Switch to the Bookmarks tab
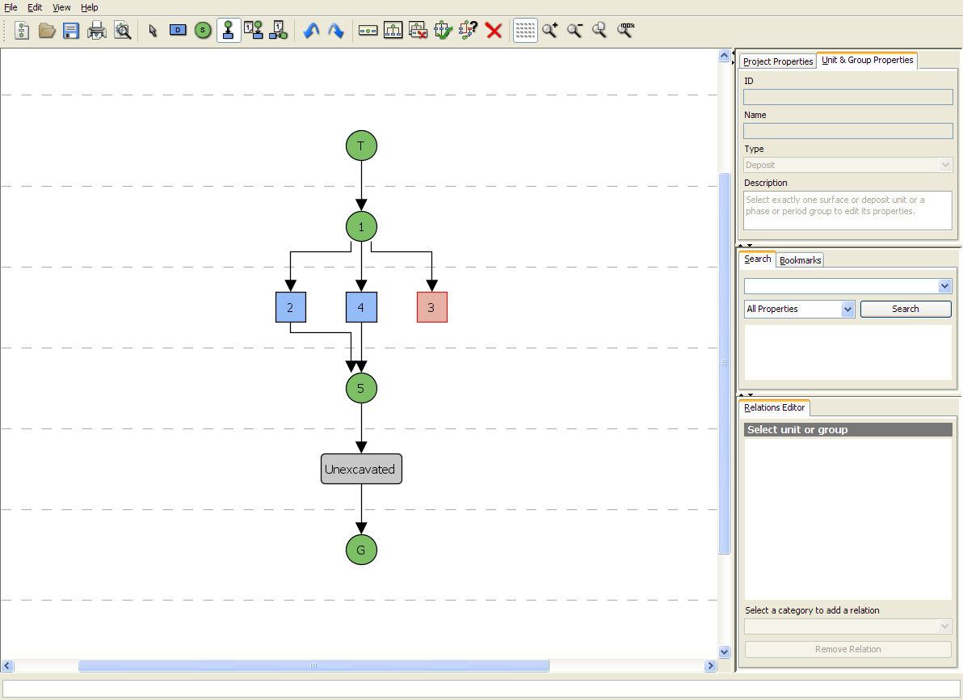This screenshot has height=700, width=963. click(800, 260)
